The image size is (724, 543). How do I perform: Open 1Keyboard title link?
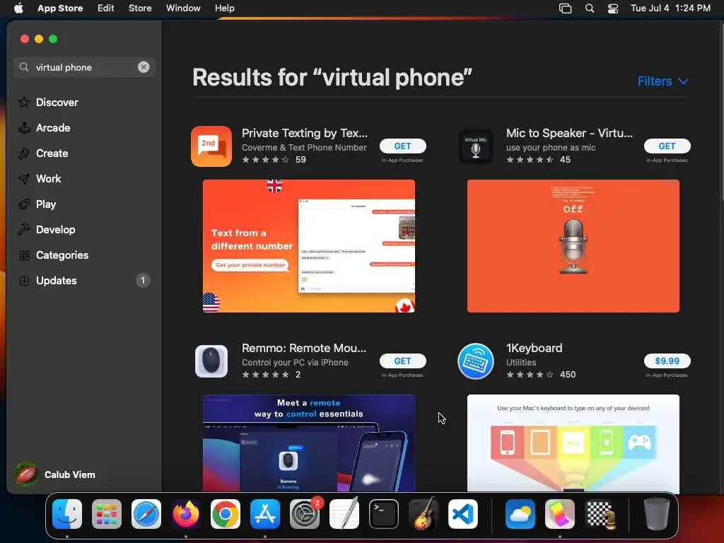535,348
